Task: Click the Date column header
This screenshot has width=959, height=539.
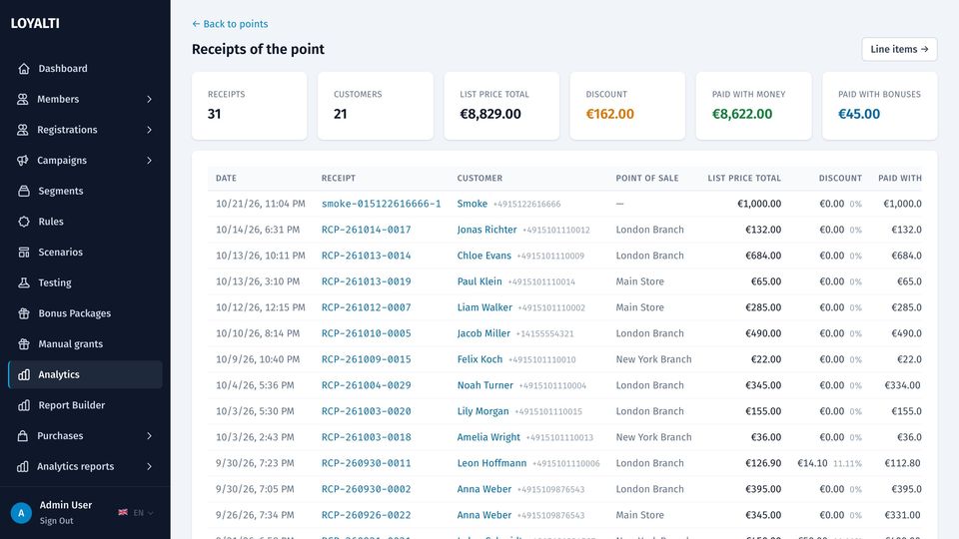Action: pyautogui.click(x=226, y=178)
